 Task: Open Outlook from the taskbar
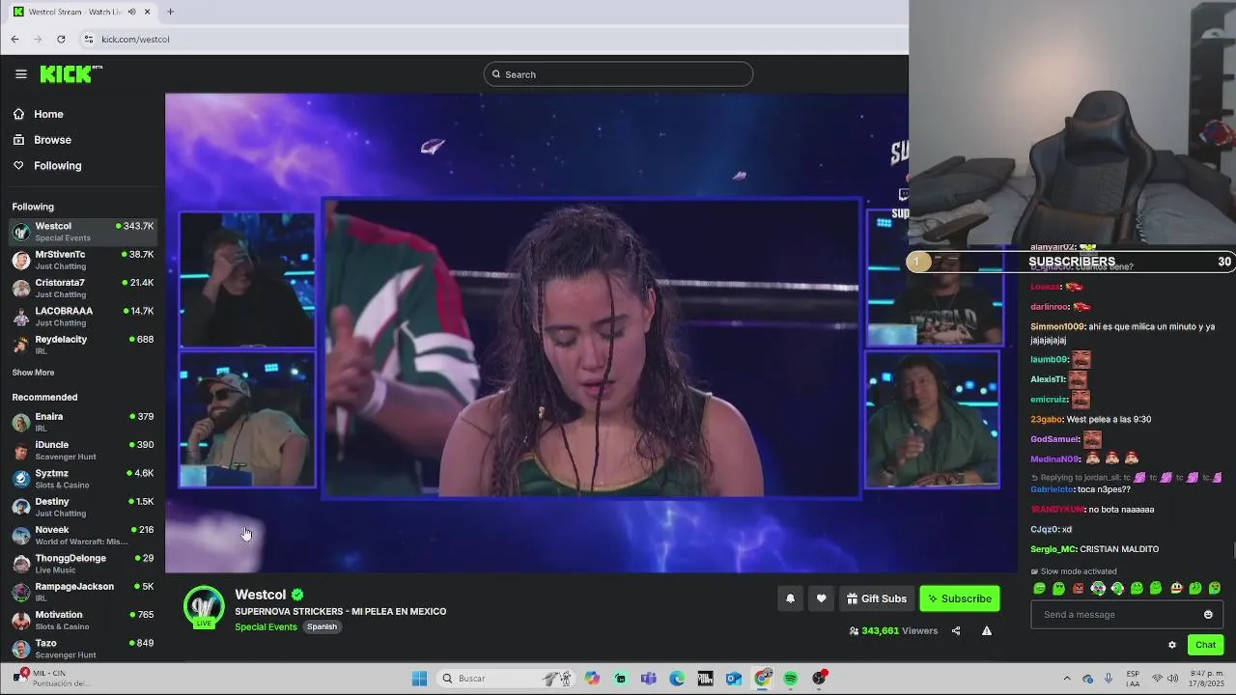tap(734, 679)
